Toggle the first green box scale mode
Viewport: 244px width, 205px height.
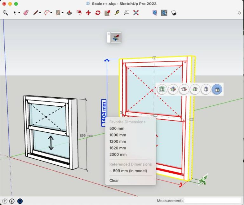pos(162,89)
